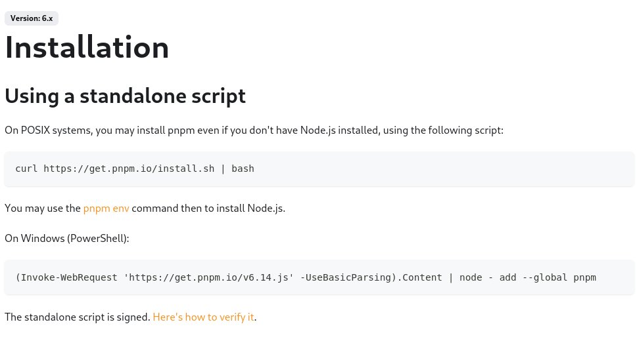Follow the "Here's how to verify it" link
The width and height of the screenshot is (637, 339).
203,317
